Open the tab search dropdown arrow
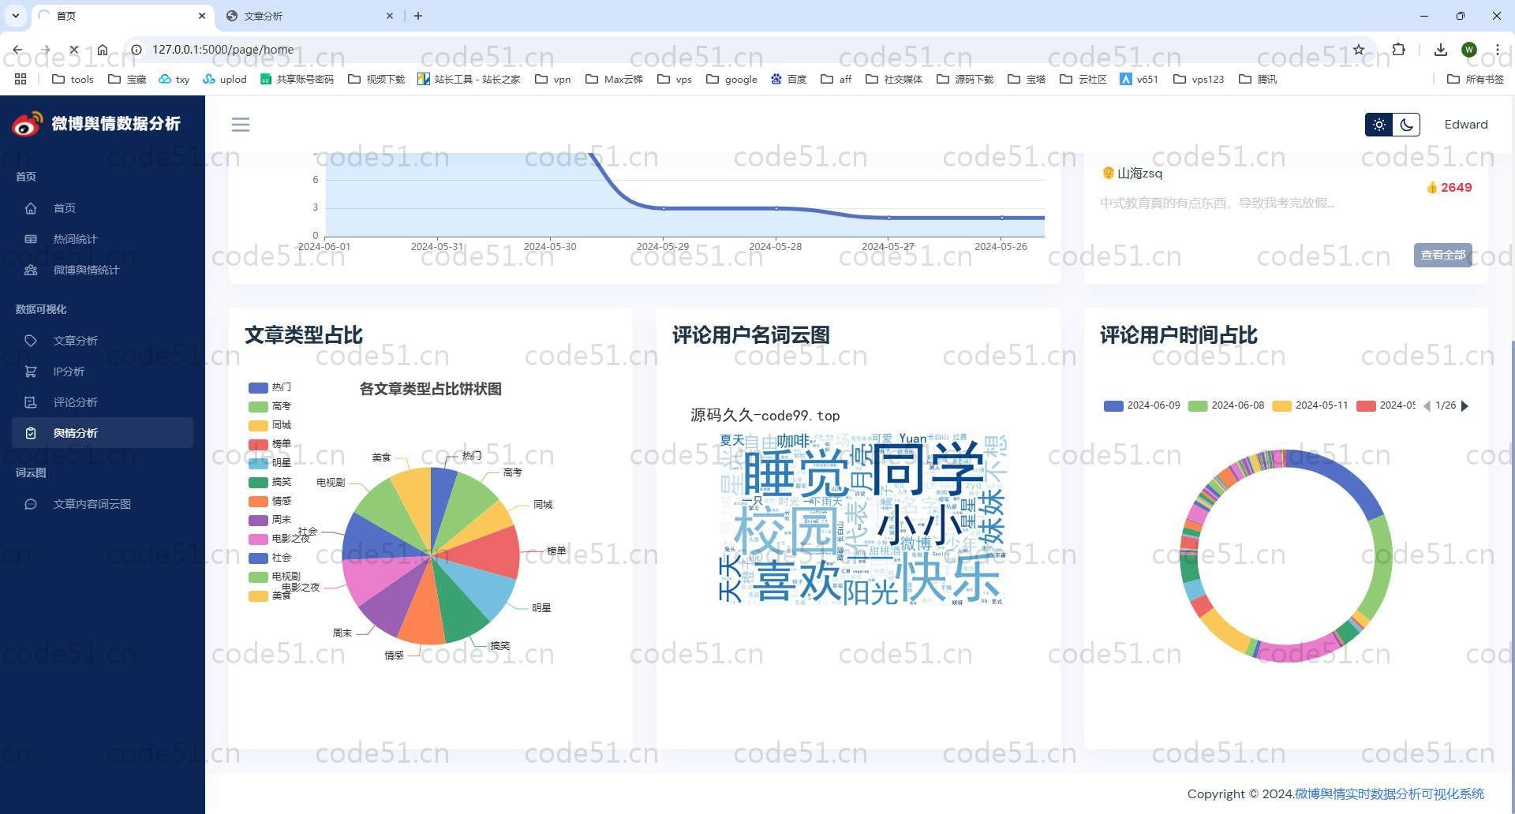Viewport: 1515px width, 814px height. click(15, 16)
